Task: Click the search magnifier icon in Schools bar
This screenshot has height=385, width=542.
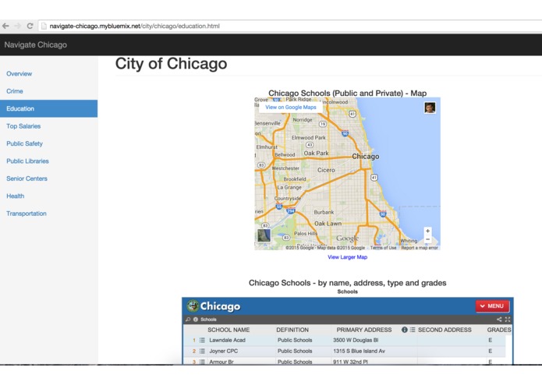Action: (188, 320)
